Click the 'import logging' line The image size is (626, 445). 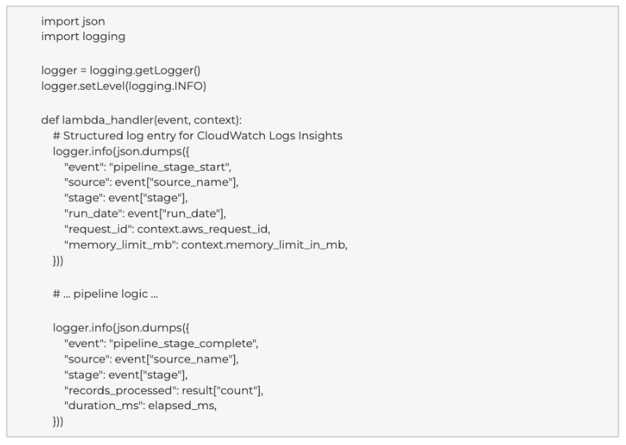tap(83, 36)
